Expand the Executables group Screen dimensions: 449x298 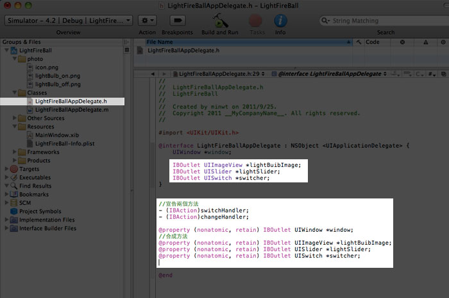tap(6, 177)
